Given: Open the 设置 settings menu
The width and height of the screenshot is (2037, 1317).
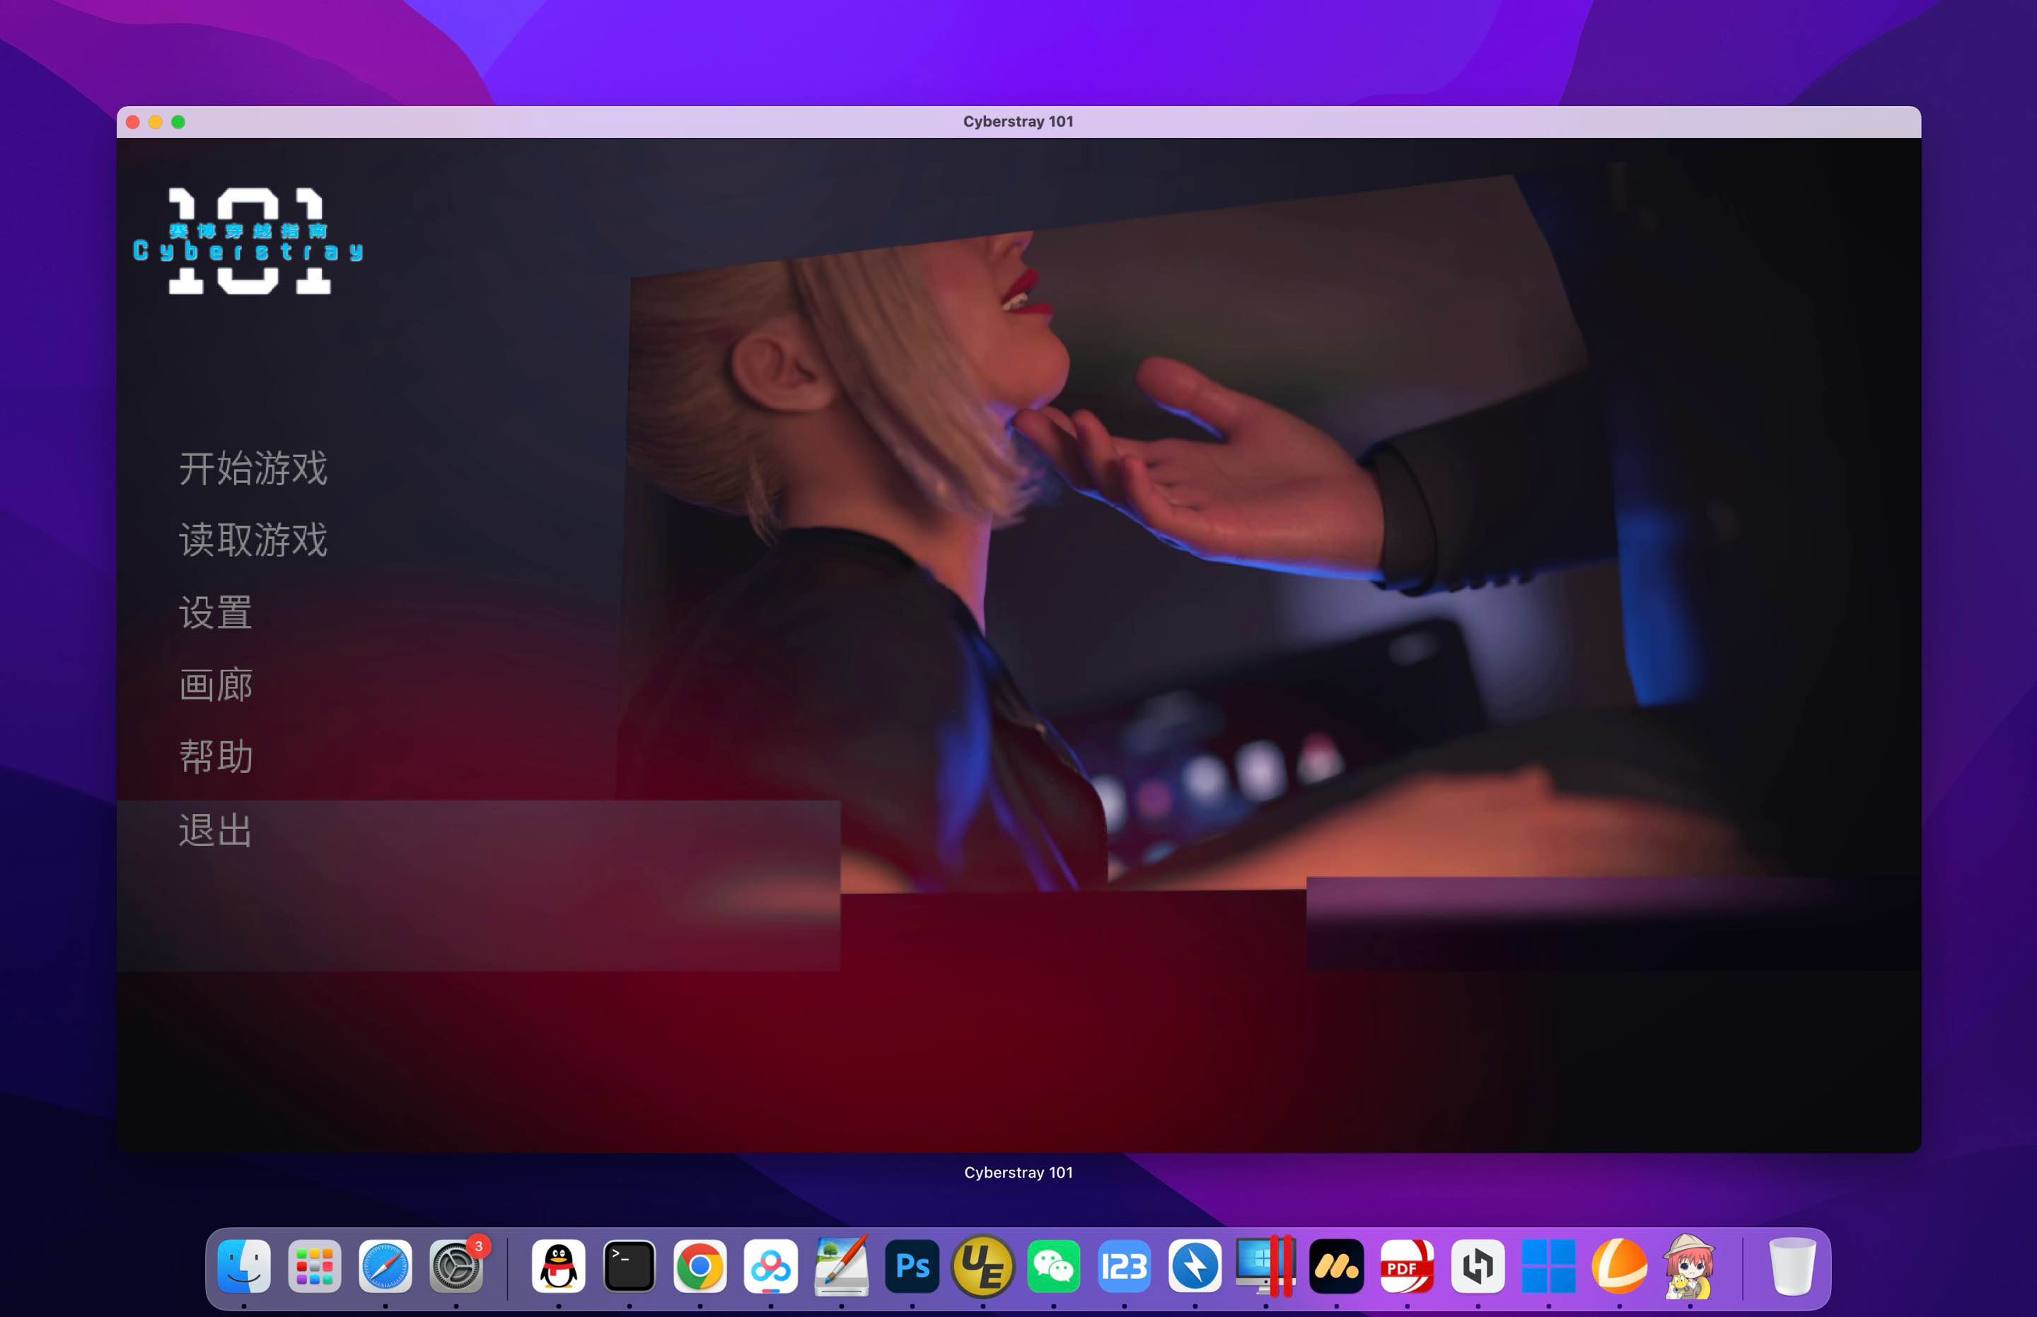Looking at the screenshot, I should point(216,613).
